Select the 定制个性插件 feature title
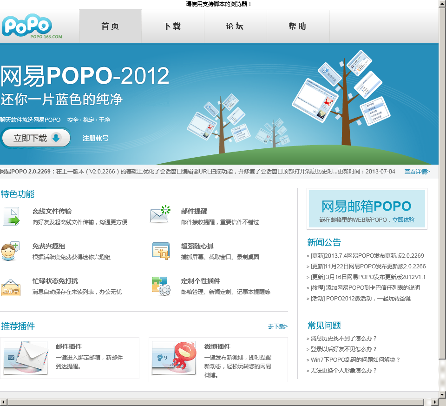Screen dimensions: 446x406 click(201, 281)
